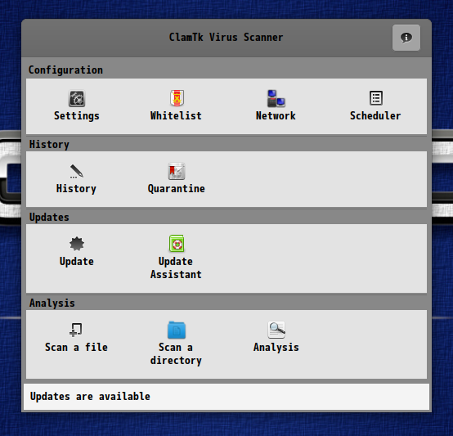Screen dimensions: 453x436
Task: Click the Configuration section header
Action: coord(65,70)
